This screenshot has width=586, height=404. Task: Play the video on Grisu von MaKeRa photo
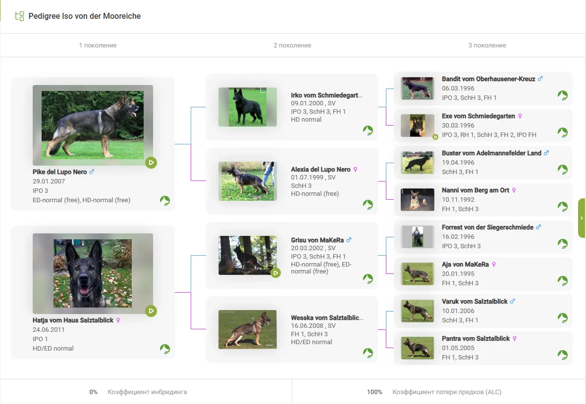276,272
